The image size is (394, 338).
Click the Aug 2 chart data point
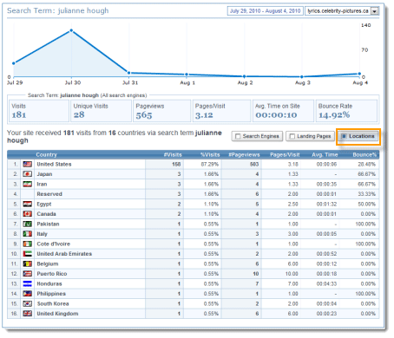(x=245, y=76)
